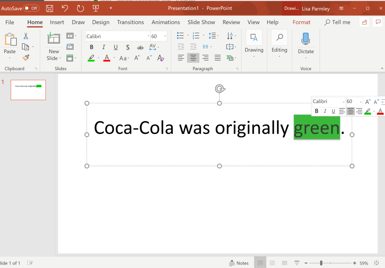
Task: Open the Comments pane icon
Action: [x=378, y=22]
